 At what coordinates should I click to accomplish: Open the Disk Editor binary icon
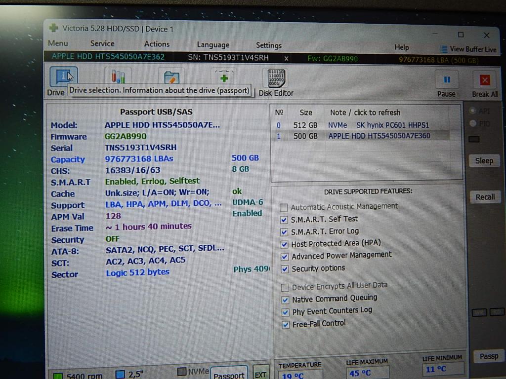coord(276,78)
